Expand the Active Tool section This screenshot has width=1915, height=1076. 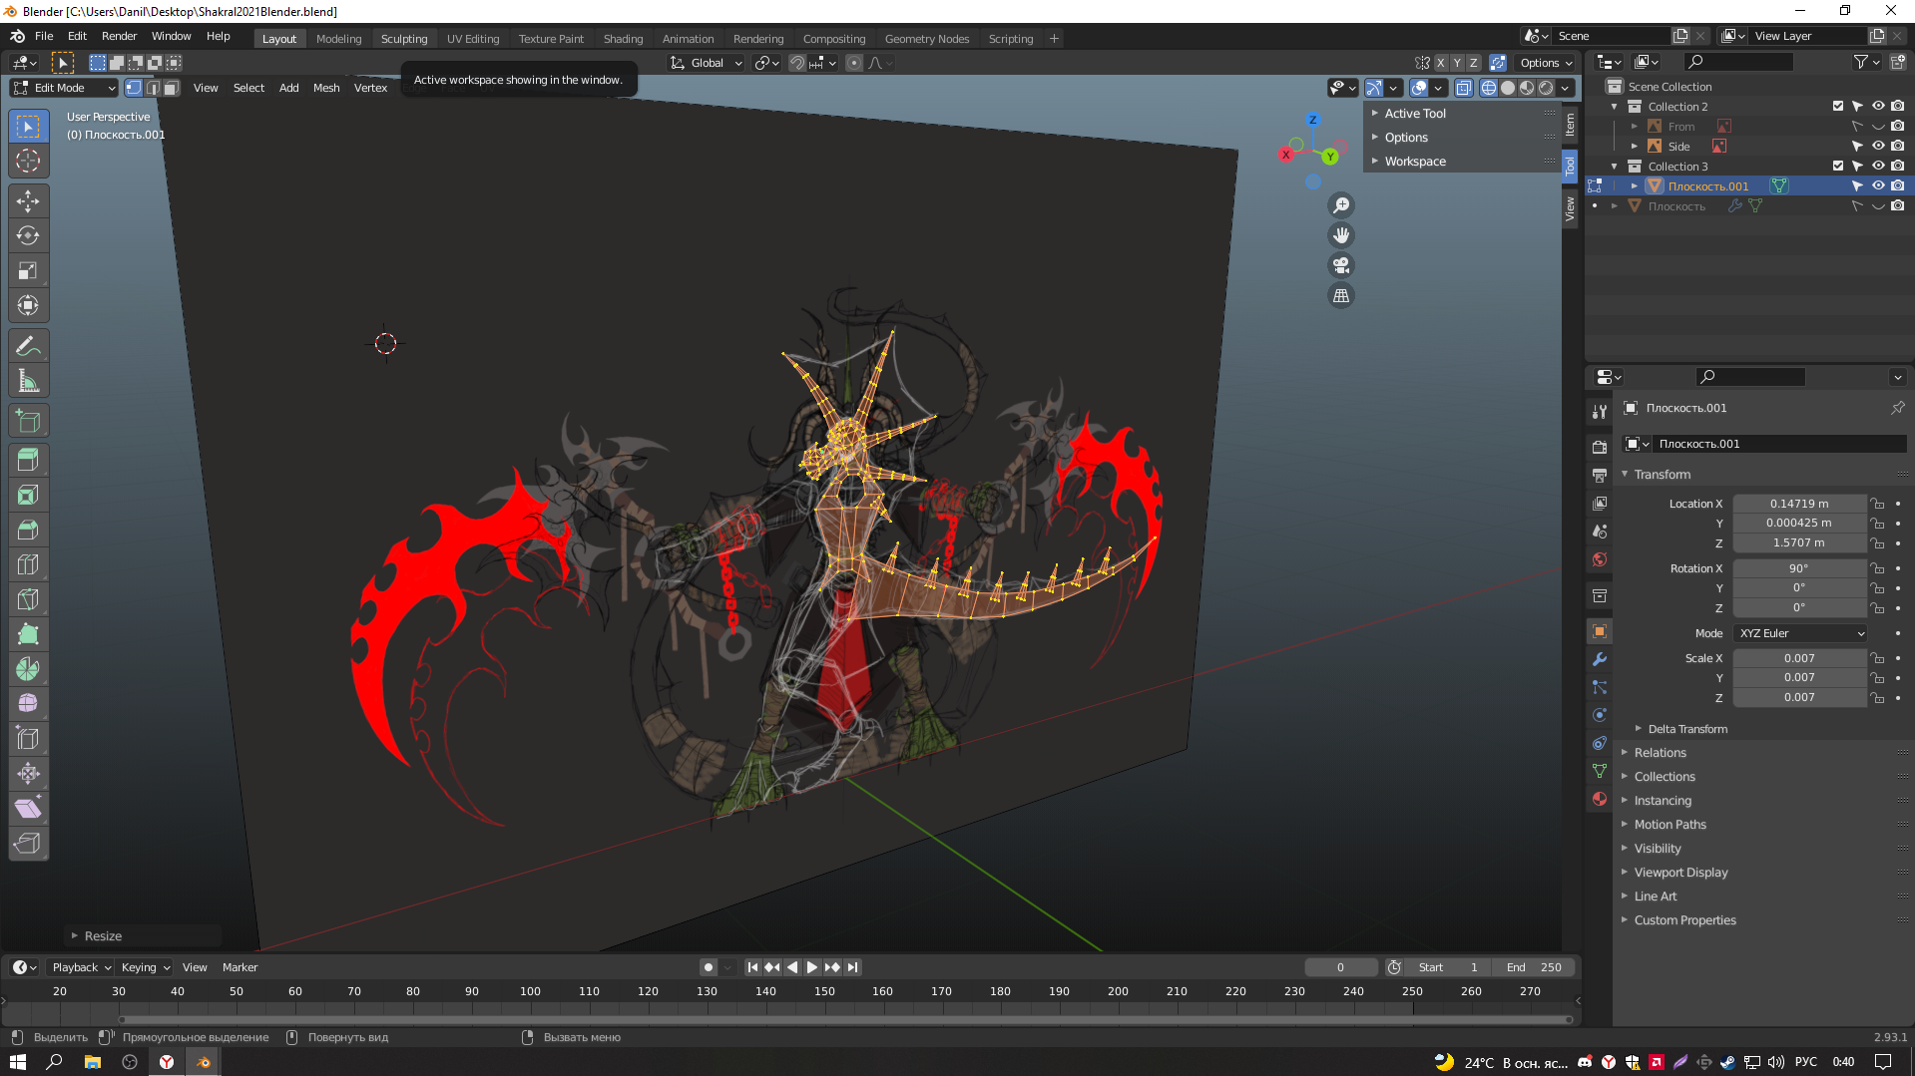tap(1415, 114)
